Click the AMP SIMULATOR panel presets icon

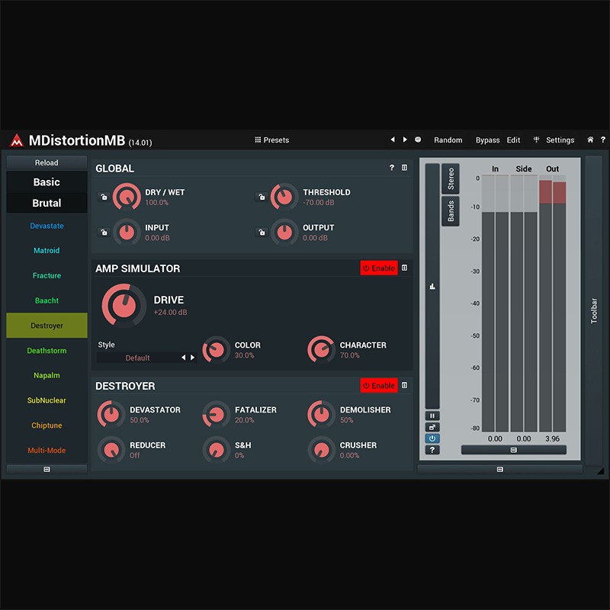(x=405, y=268)
